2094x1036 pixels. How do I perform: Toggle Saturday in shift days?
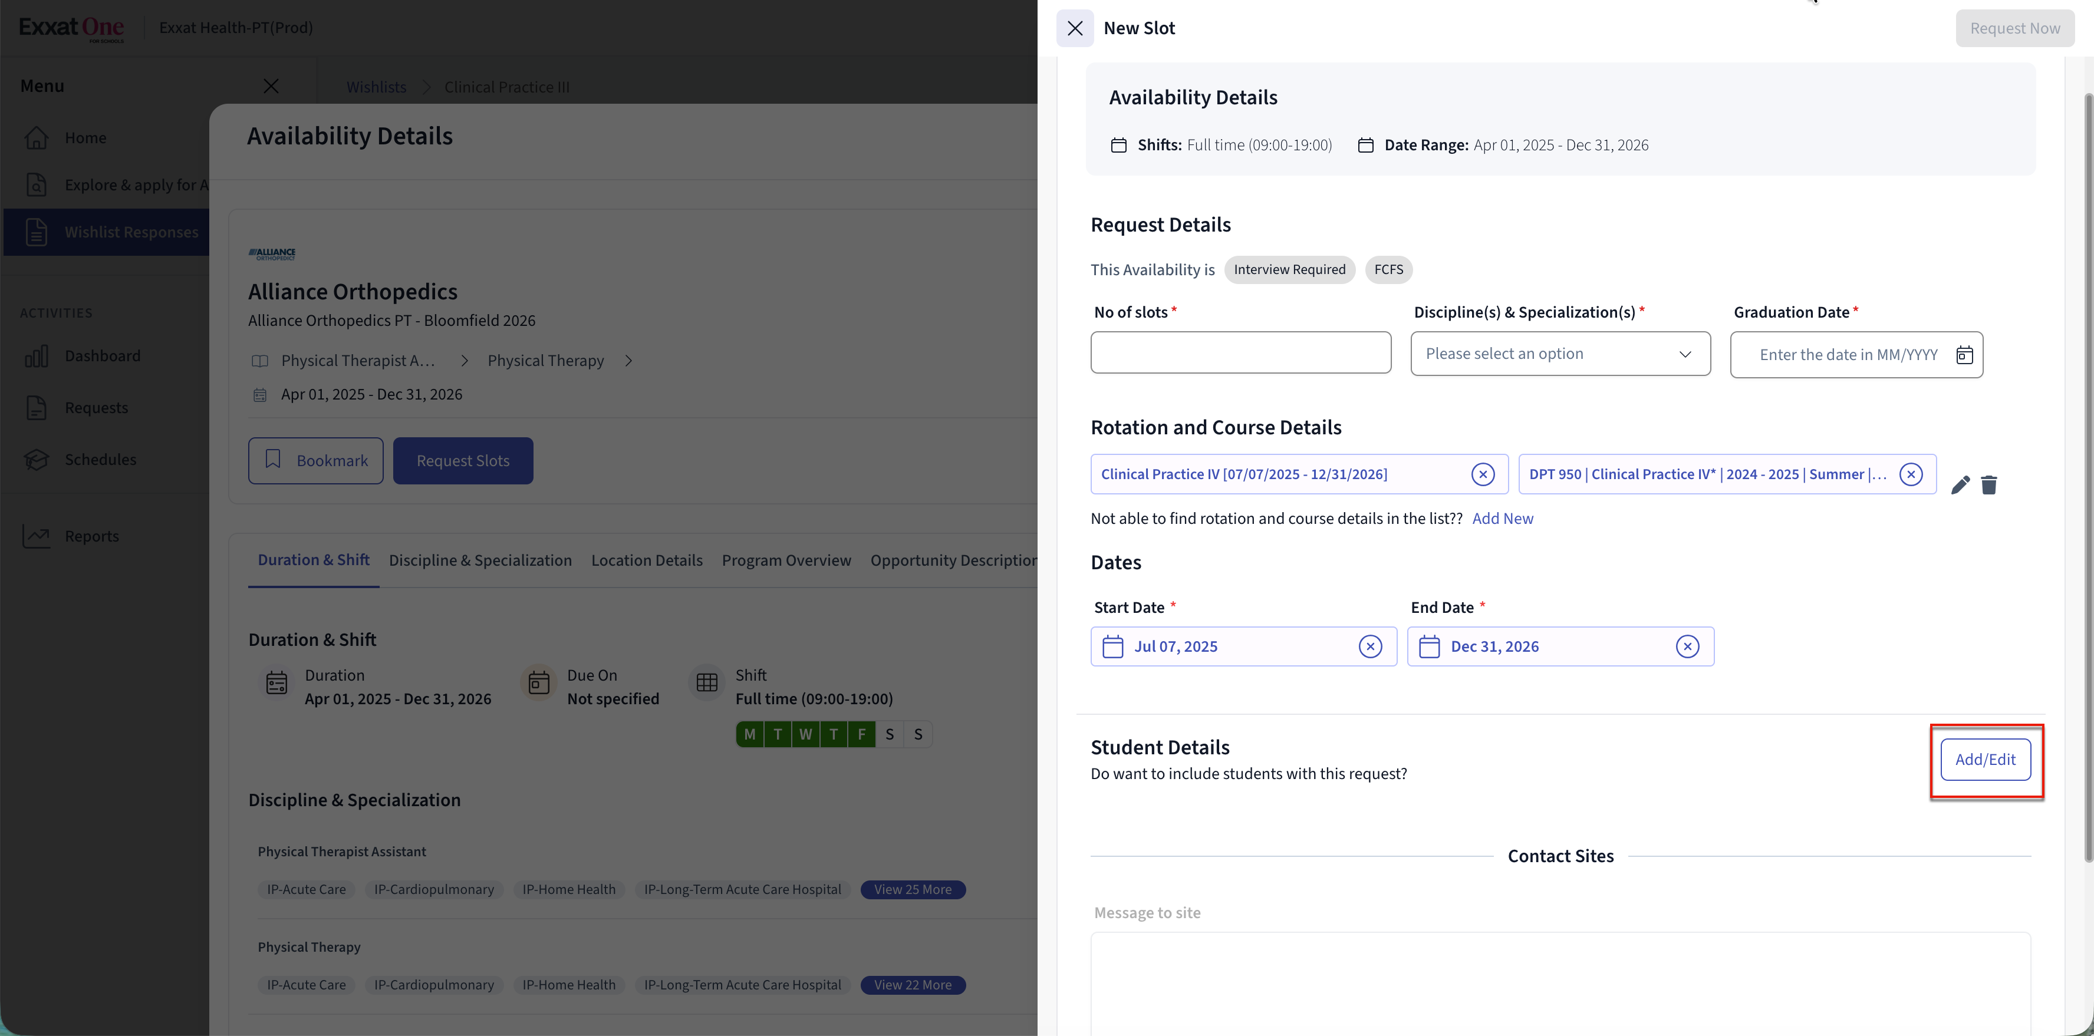[889, 734]
